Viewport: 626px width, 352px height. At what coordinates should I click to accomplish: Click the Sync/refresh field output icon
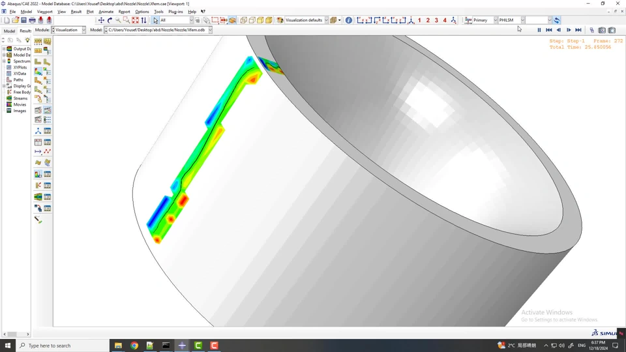click(x=557, y=20)
